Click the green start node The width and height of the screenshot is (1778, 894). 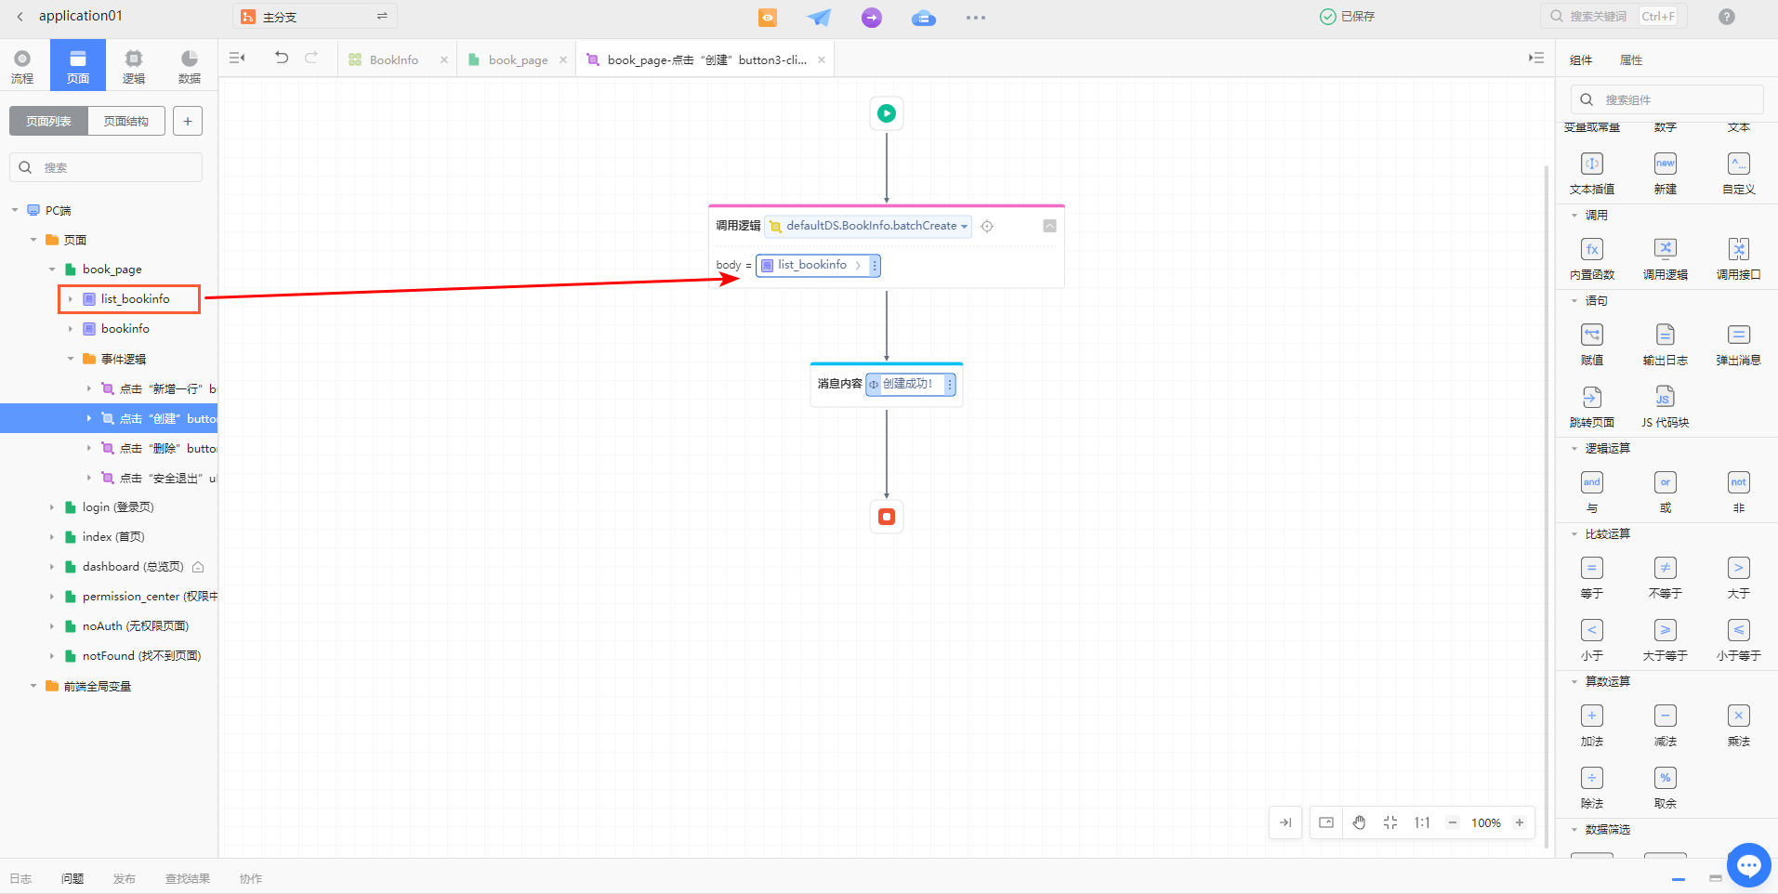[x=887, y=113]
